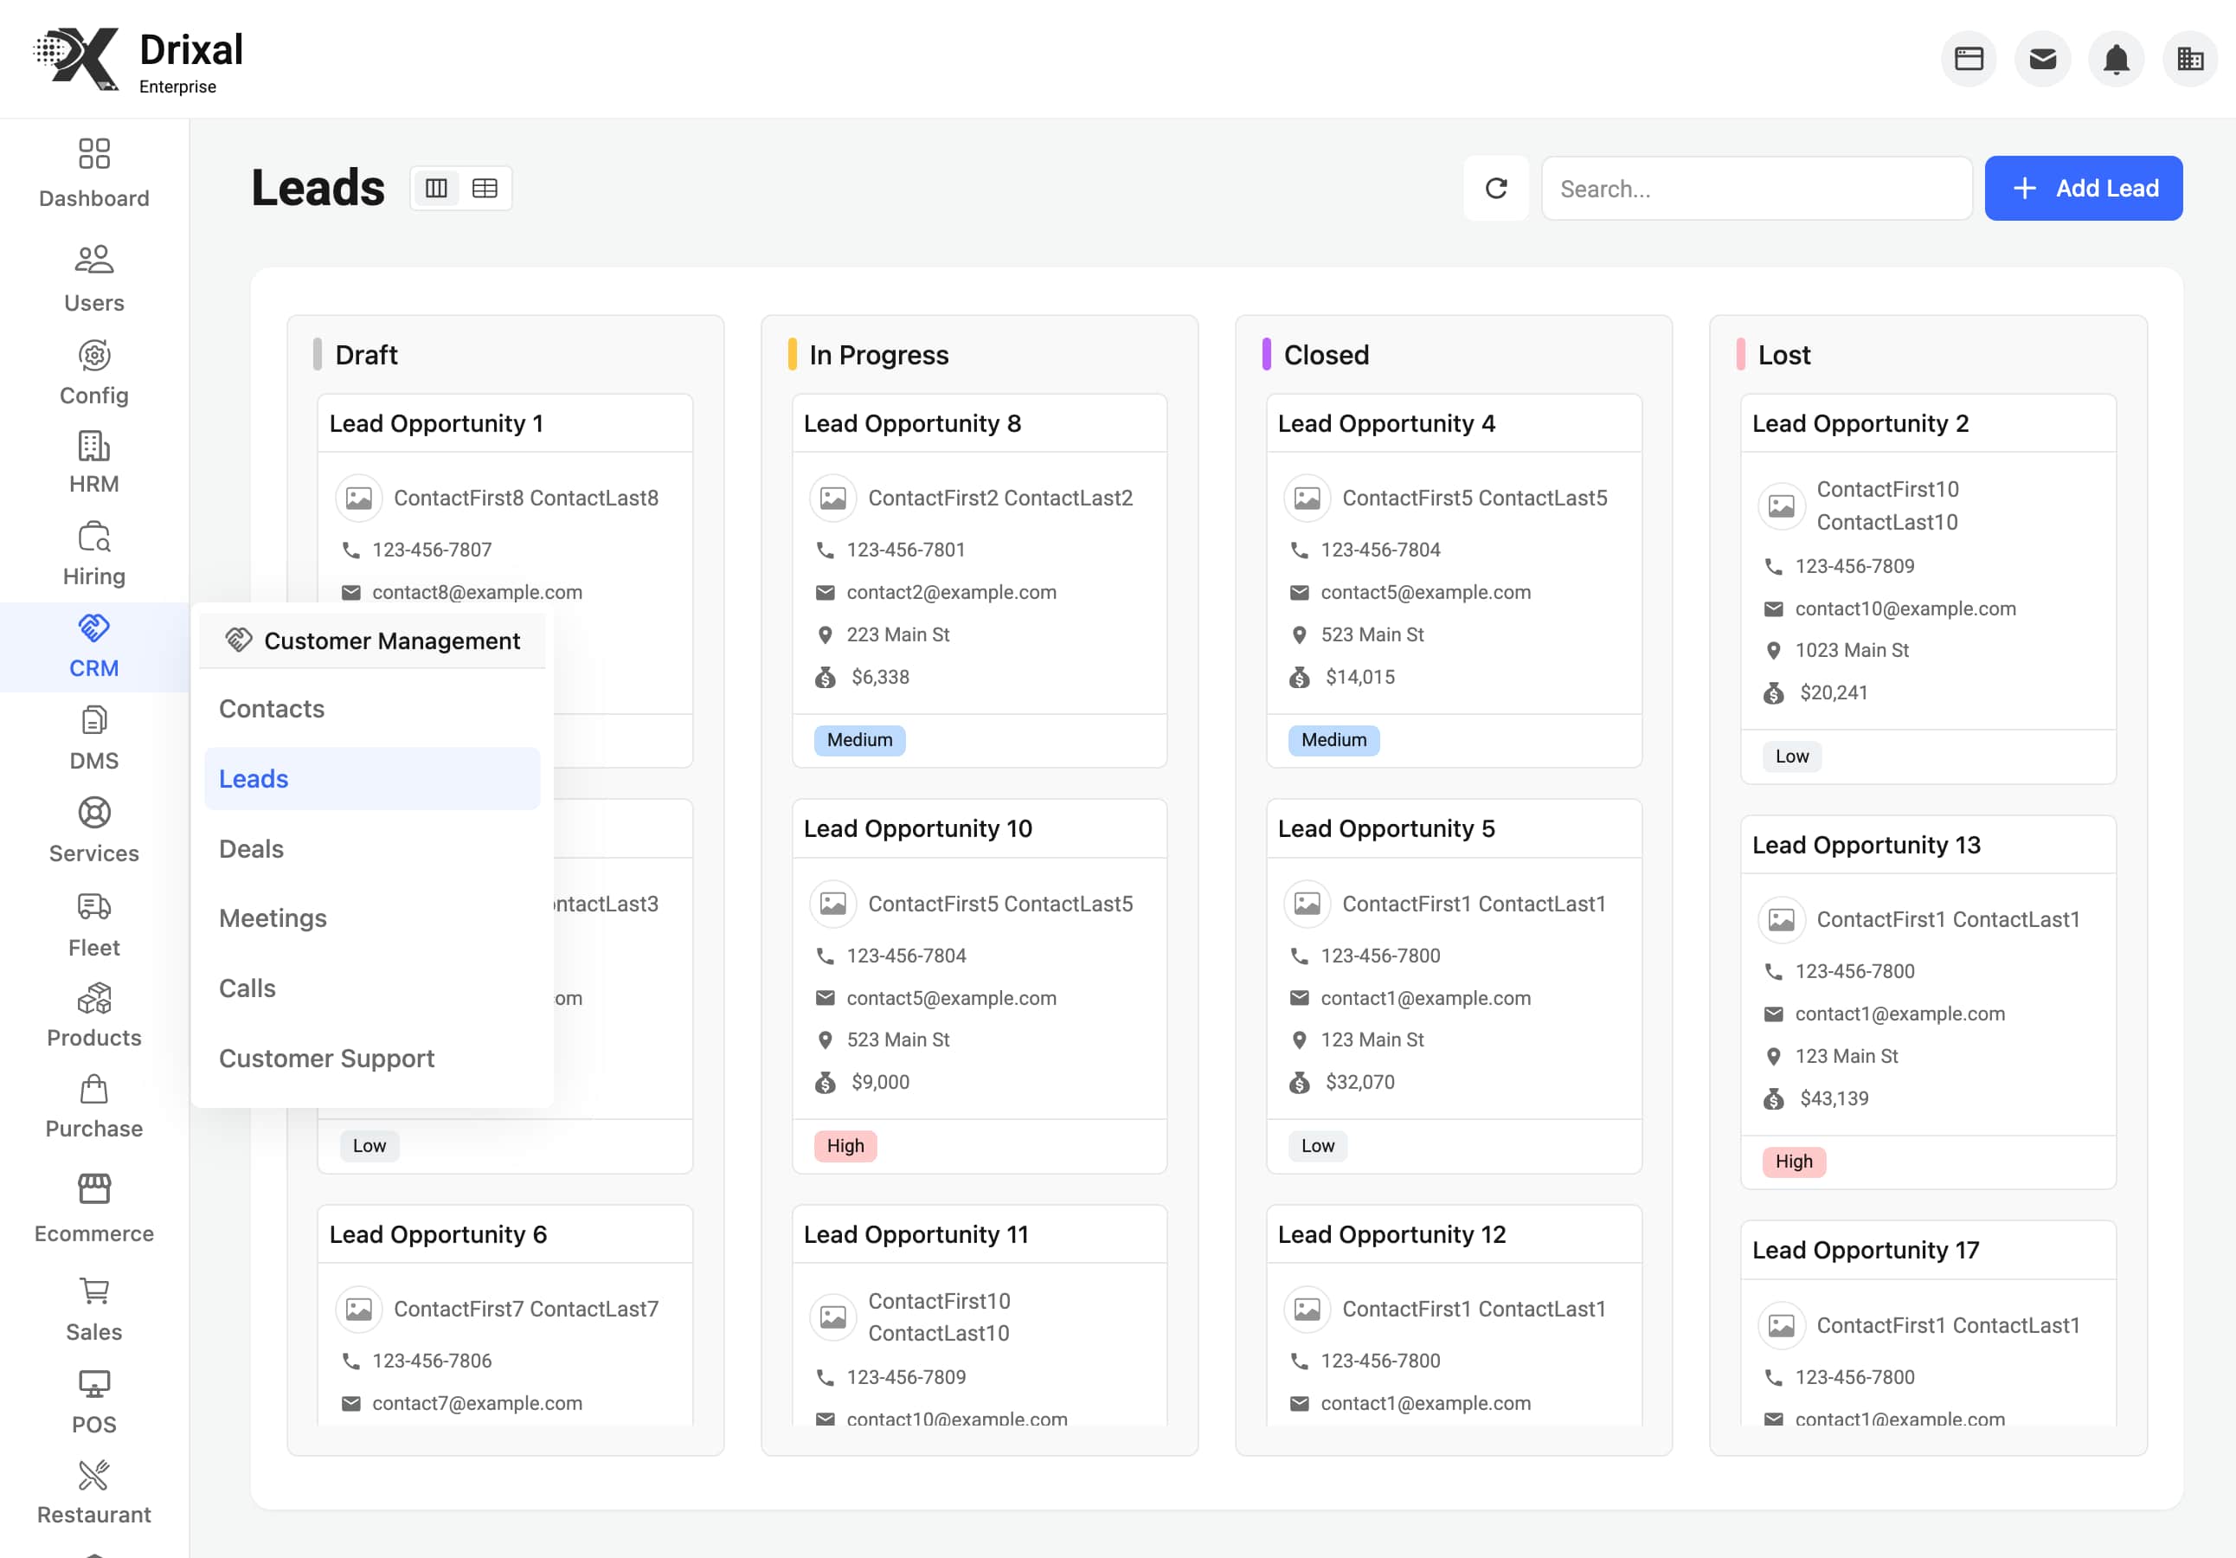Viewport: 2236px width, 1558px height.
Task: Open the Dashboard sidebar icon
Action: 93,154
